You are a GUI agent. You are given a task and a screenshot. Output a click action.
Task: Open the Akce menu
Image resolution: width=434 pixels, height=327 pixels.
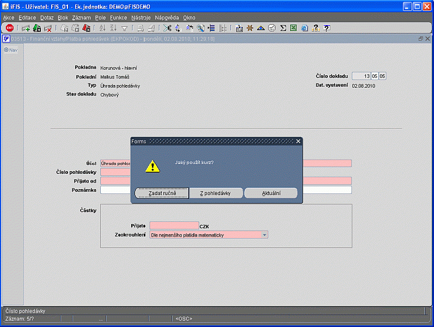pos(9,17)
